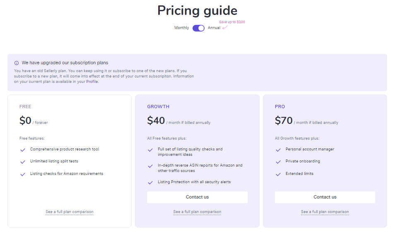
Task: Toggle the Monthly/Annual billing switch
Action: pyautogui.click(x=198, y=28)
